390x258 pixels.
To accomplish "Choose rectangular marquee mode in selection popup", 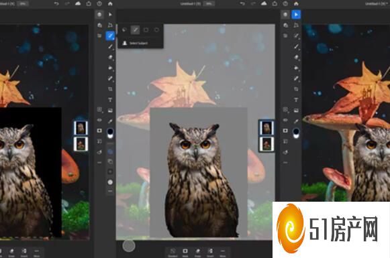I will (x=146, y=30).
